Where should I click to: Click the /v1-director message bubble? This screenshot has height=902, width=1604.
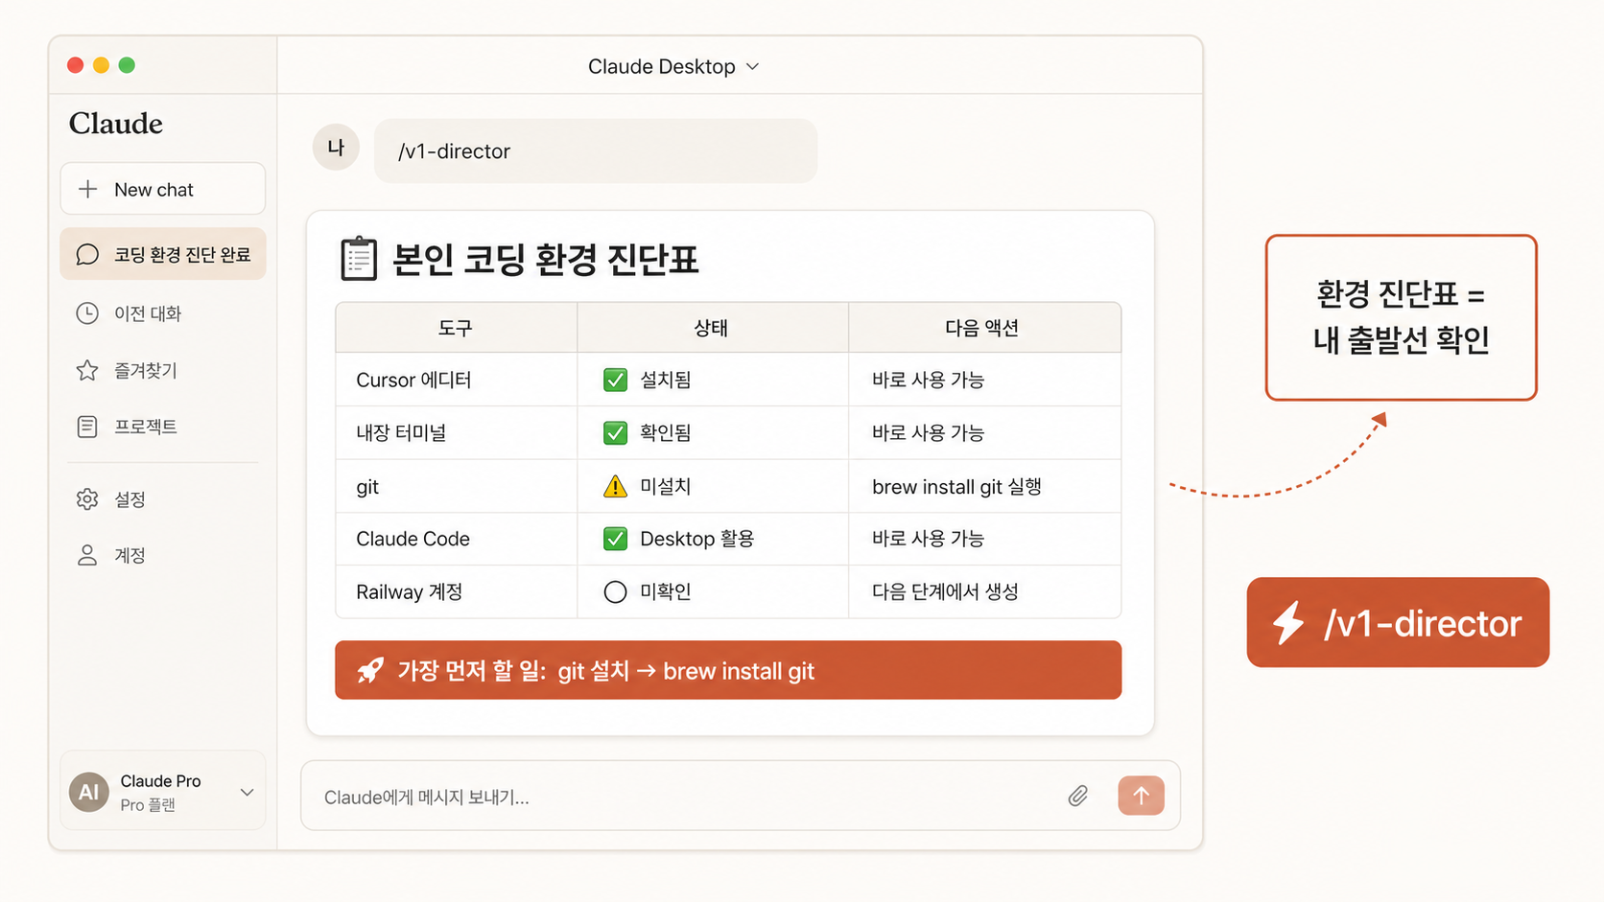coord(596,150)
